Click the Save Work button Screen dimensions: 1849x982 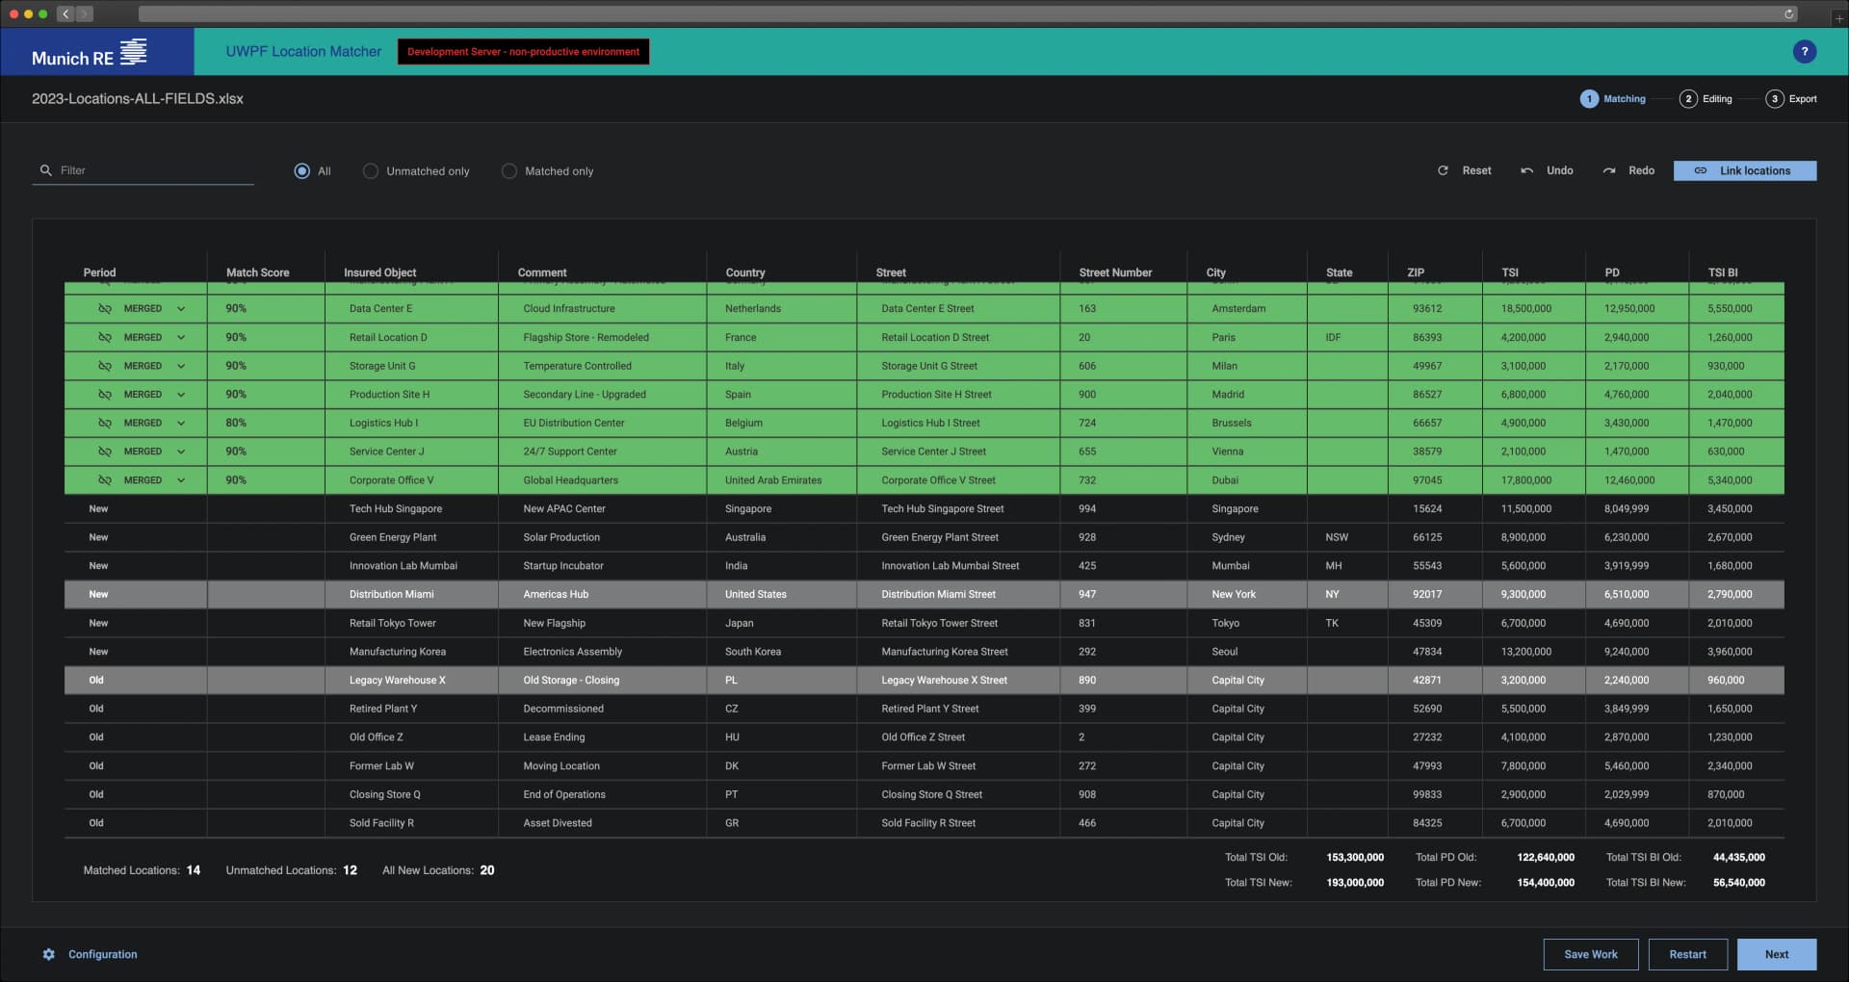(x=1590, y=954)
